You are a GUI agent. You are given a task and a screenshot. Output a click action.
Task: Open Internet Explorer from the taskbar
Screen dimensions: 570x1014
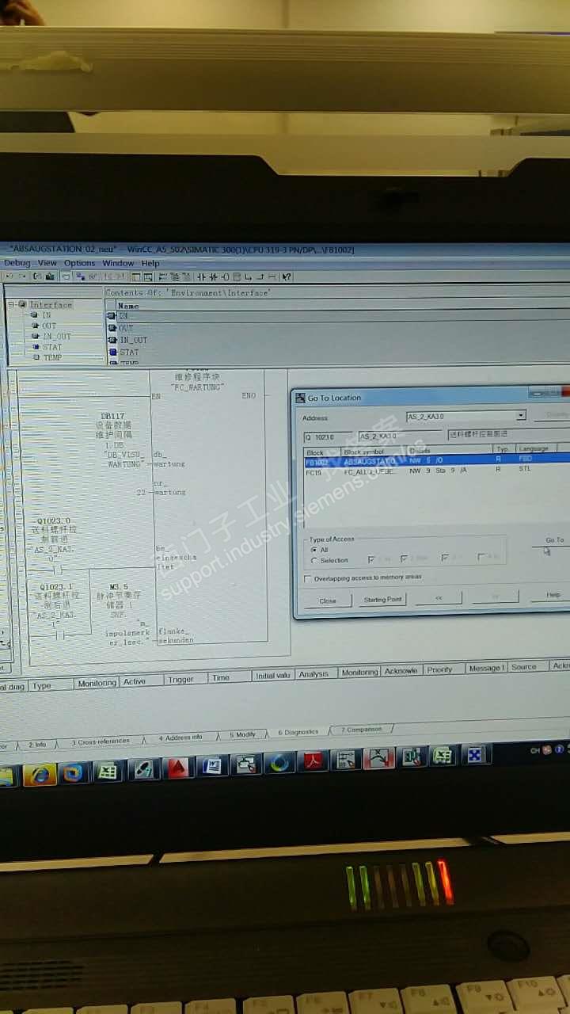pos(39,774)
